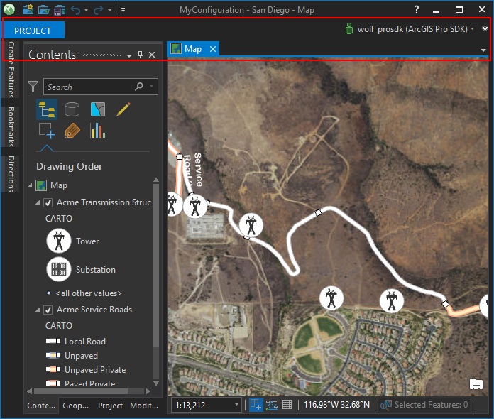Switch to Project pane tab
Image resolution: width=494 pixels, height=419 pixels.
tap(110, 406)
